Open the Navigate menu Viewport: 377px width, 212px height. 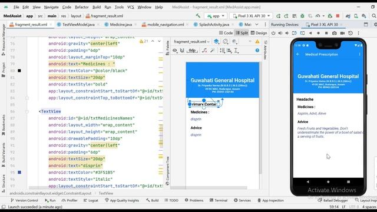tap(51, 7)
